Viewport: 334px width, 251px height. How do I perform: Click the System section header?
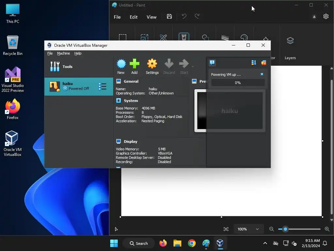[131, 101]
